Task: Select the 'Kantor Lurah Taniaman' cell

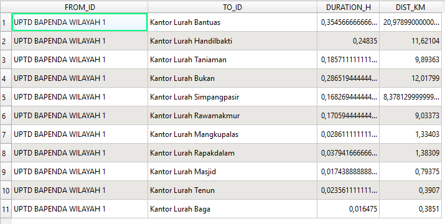Action: [x=232, y=60]
